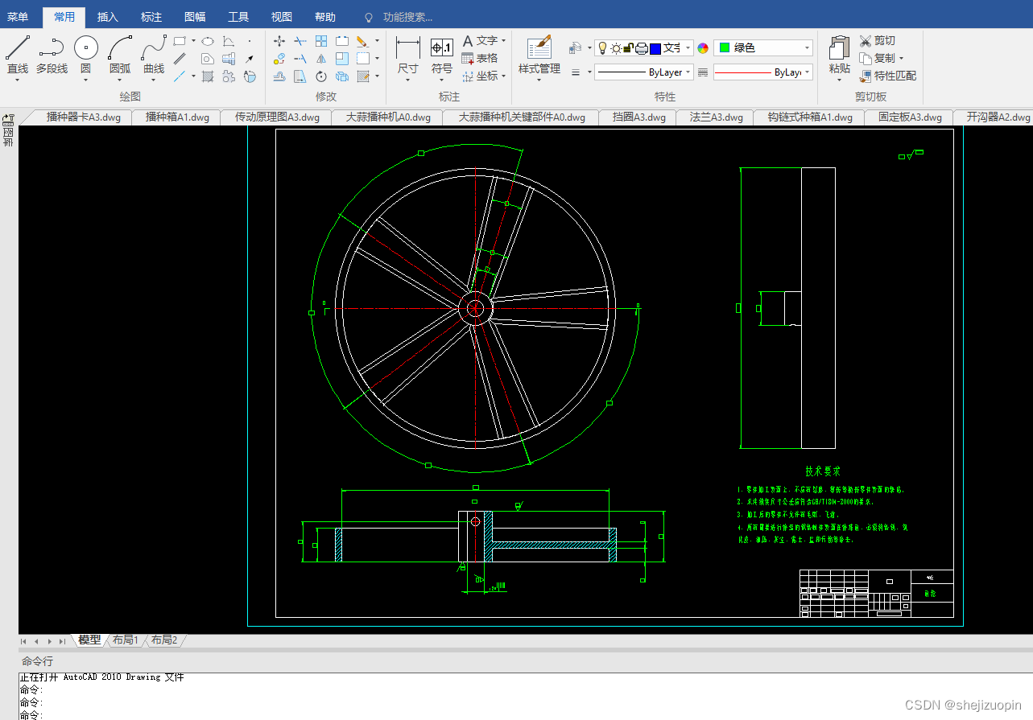The width and height of the screenshot is (1033, 720).
Task: Select the 圆弧 arc tool
Action: pos(120,55)
